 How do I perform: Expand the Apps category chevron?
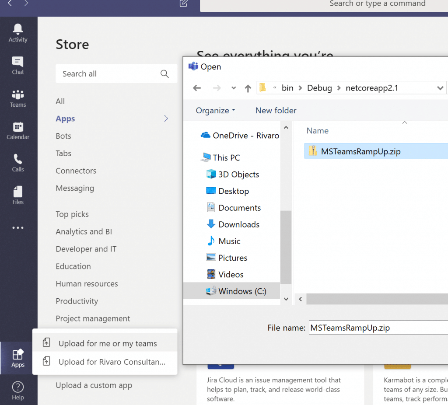166,119
